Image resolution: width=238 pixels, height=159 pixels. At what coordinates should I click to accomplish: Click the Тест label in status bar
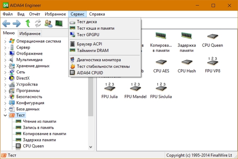pyautogui.click(x=12, y=155)
